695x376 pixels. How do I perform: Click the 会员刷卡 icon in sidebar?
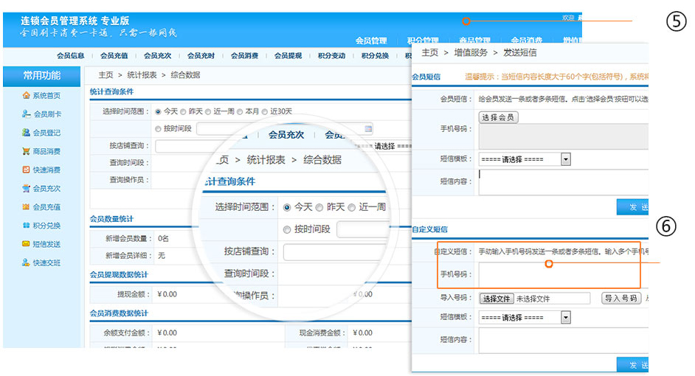click(26, 114)
